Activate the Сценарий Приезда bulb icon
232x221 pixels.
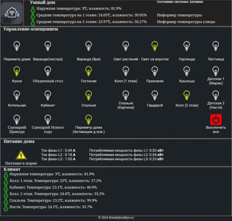17,119
